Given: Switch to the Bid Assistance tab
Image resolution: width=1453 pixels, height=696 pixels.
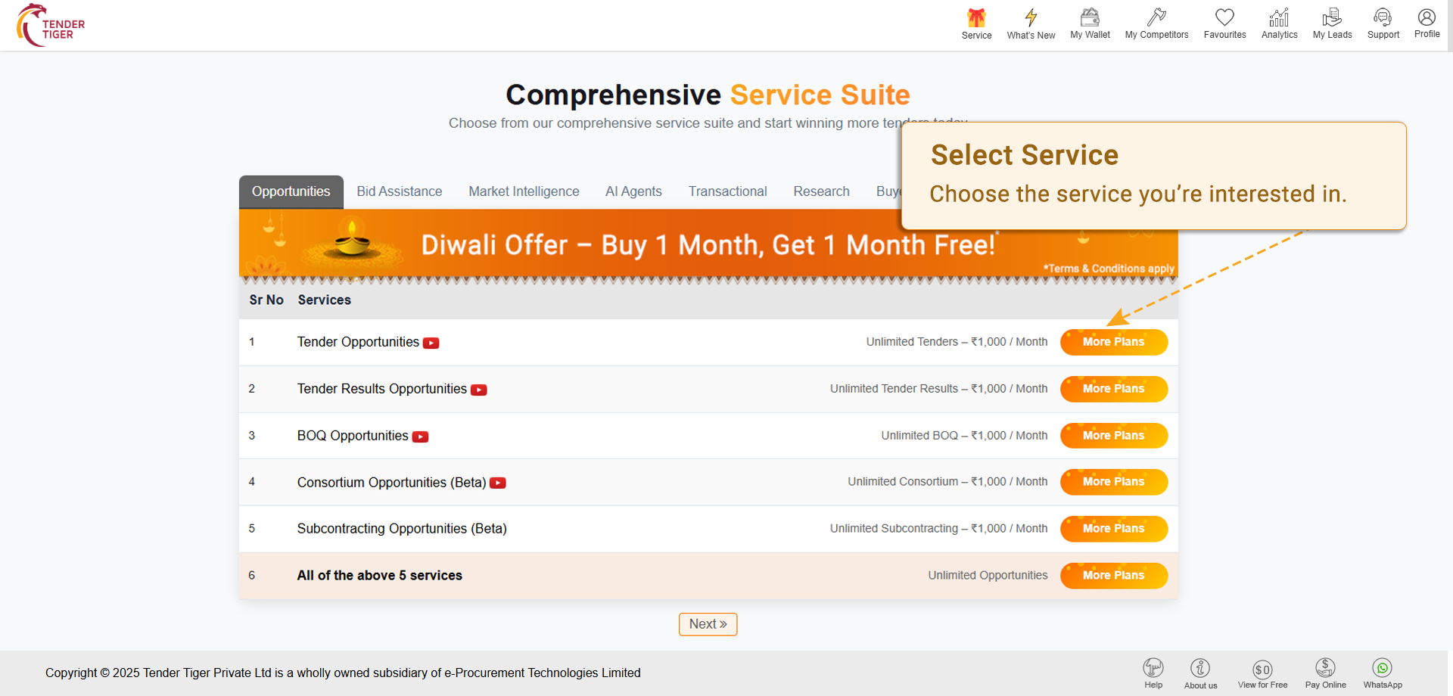Looking at the screenshot, I should point(400,192).
